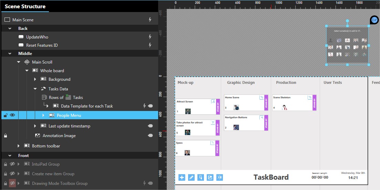Image resolution: width=380 pixels, height=190 pixels.
Task: Select the Reset Features ID item
Action: [x=42, y=45]
